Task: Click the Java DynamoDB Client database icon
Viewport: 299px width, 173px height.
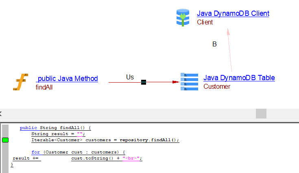Action: 183,18
